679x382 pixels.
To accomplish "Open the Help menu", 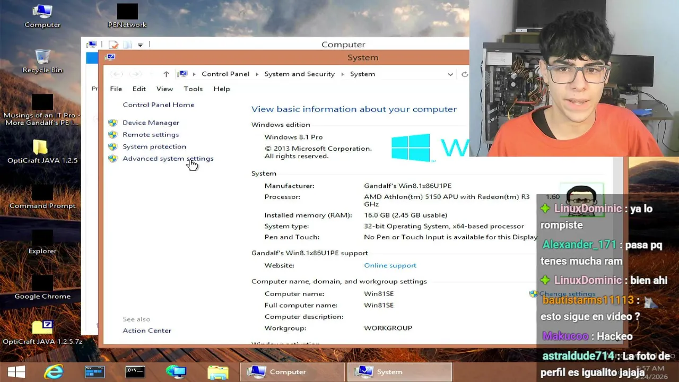I will [222, 89].
